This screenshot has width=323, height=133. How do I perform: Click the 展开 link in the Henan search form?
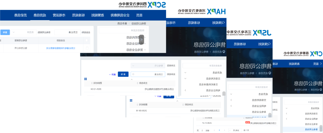[x=112, y=74]
